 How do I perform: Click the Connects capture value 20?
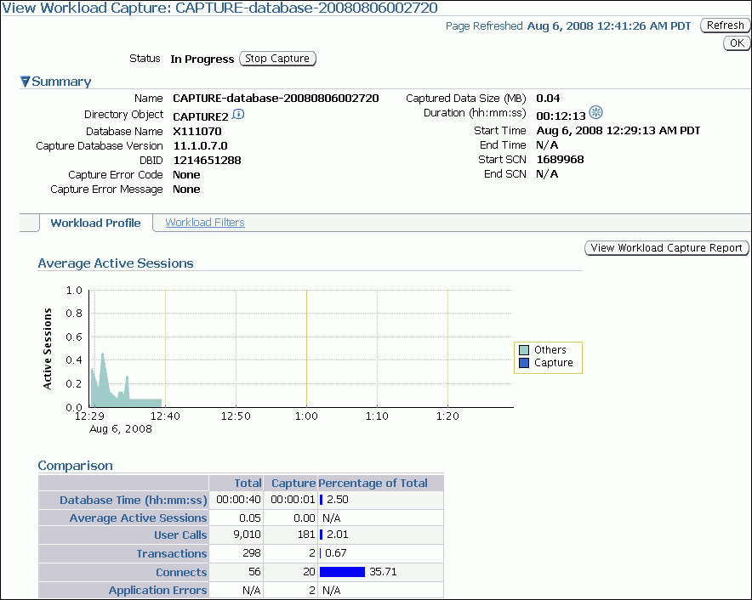(309, 572)
